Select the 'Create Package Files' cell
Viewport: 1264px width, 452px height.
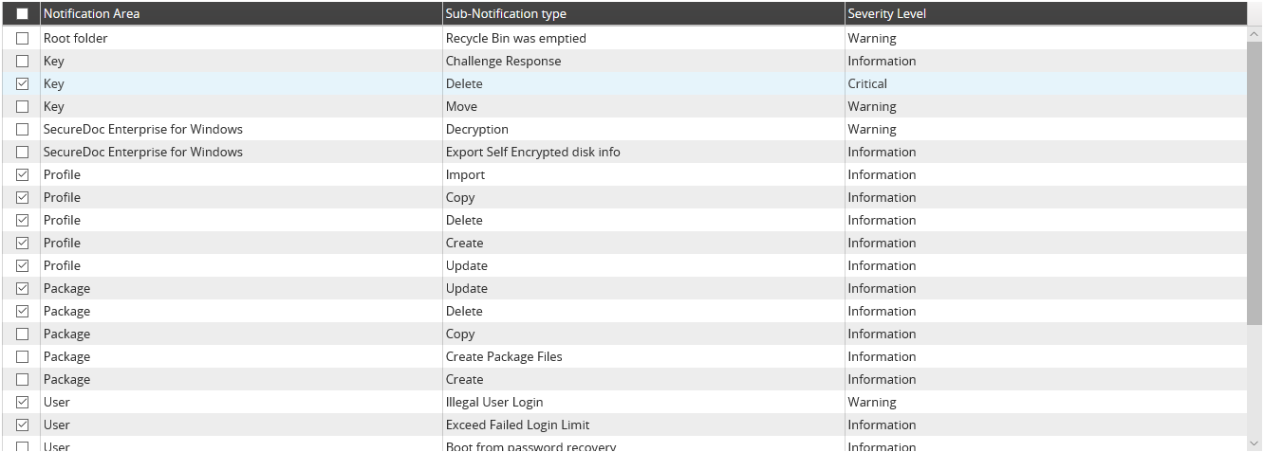pyautogui.click(x=644, y=357)
